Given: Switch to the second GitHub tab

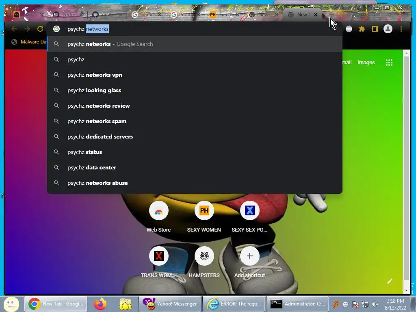Looking at the screenshot, I should pos(107,15).
